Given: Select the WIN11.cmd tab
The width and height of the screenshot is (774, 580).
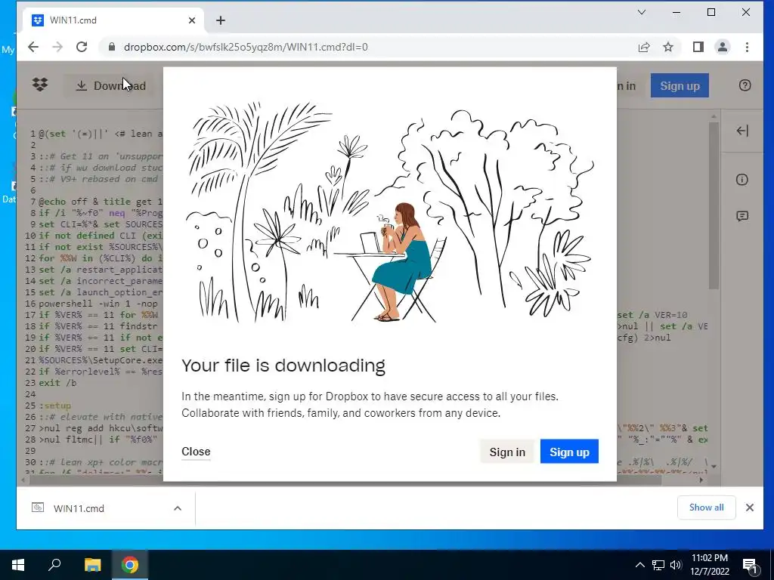Looking at the screenshot, I should 113,20.
